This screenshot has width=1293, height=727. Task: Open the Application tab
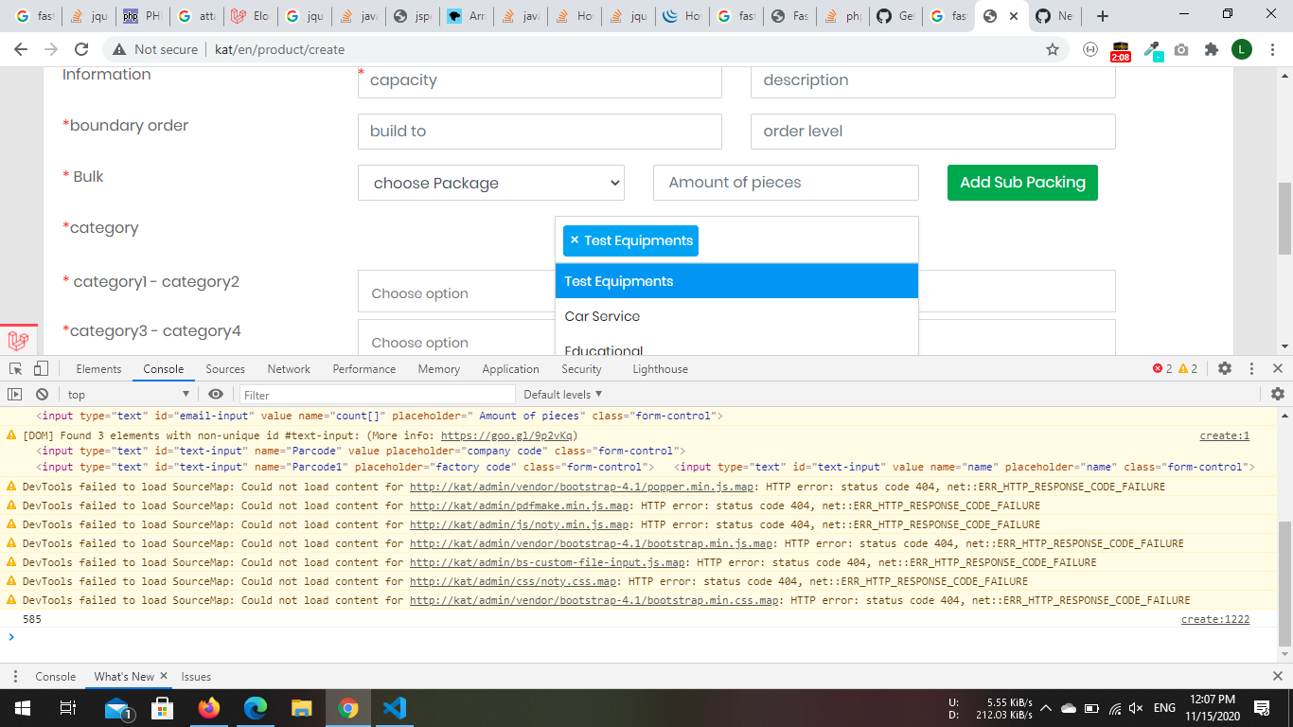click(510, 369)
